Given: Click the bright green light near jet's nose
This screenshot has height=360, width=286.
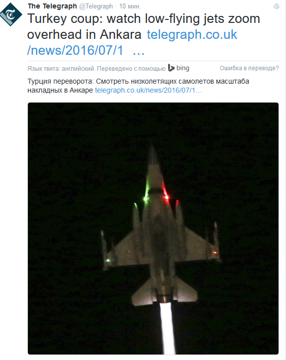Looking at the screenshot, I should (145, 198).
